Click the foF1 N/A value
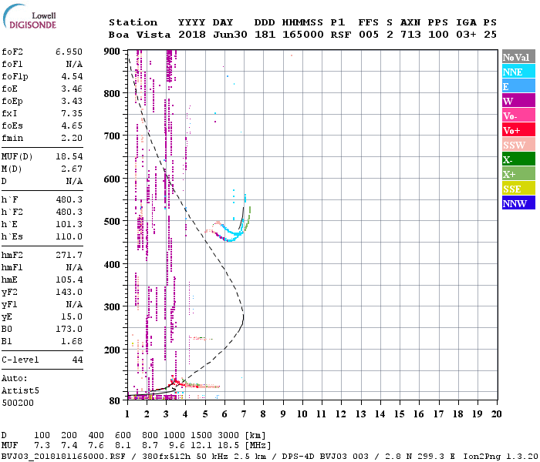 click(74, 64)
